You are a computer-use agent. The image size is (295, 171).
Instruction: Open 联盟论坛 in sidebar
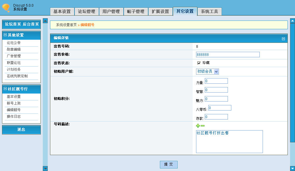tap(14, 63)
